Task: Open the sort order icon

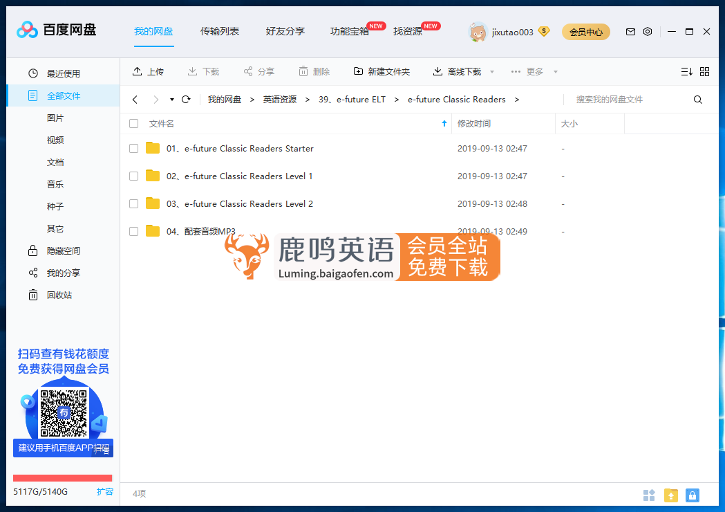Action: tap(686, 72)
